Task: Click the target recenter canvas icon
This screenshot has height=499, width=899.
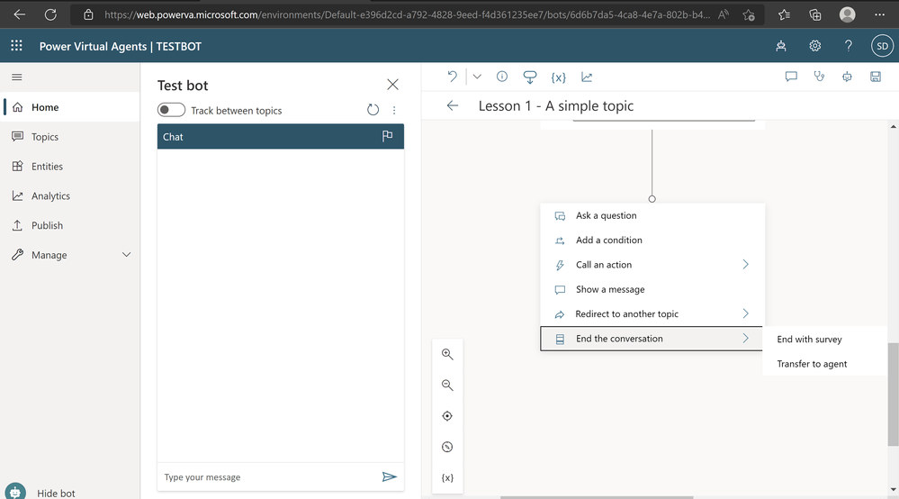Action: point(447,416)
